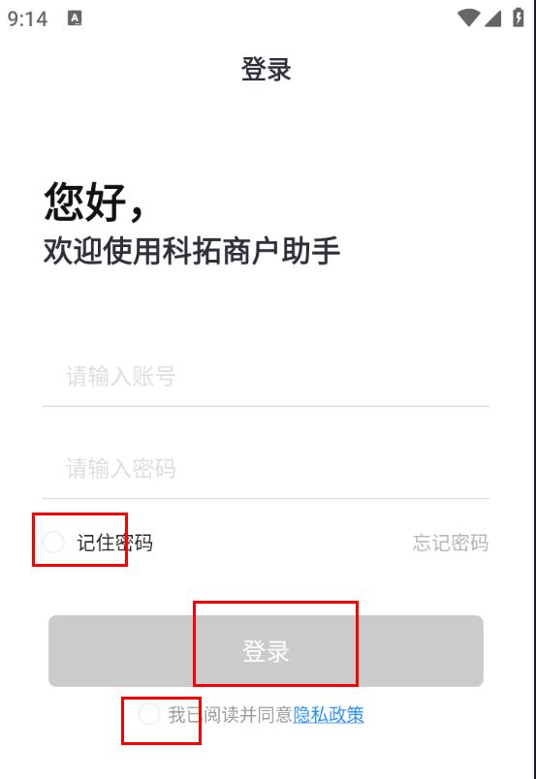Click the gray 登录 button
The width and height of the screenshot is (536, 779).
266,651
